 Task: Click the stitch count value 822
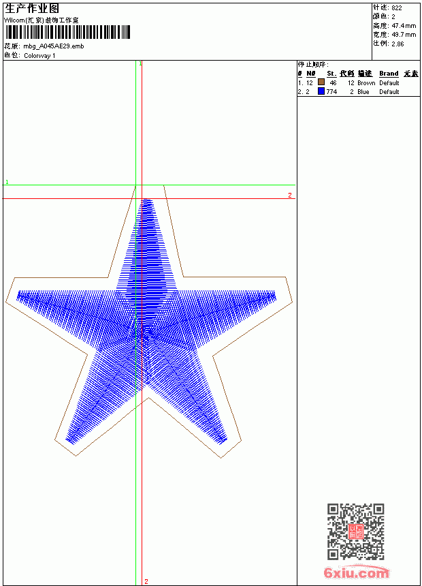[397, 8]
